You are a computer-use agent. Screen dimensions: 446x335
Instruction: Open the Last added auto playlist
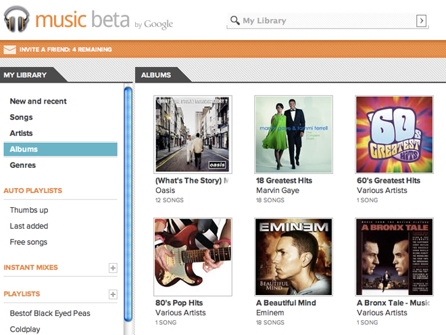pos(29,226)
